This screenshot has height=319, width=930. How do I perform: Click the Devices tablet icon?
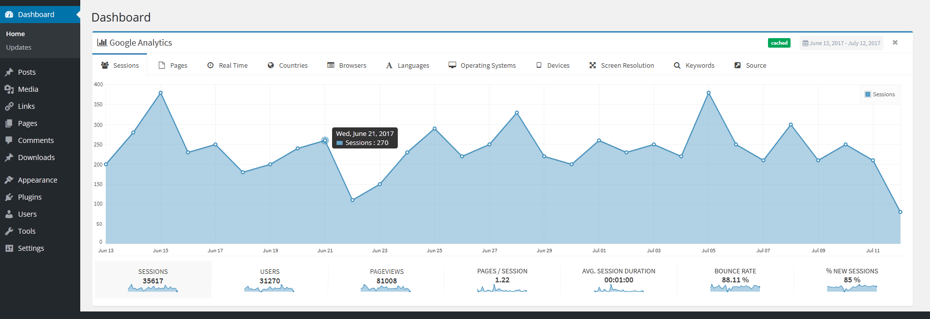coord(539,65)
